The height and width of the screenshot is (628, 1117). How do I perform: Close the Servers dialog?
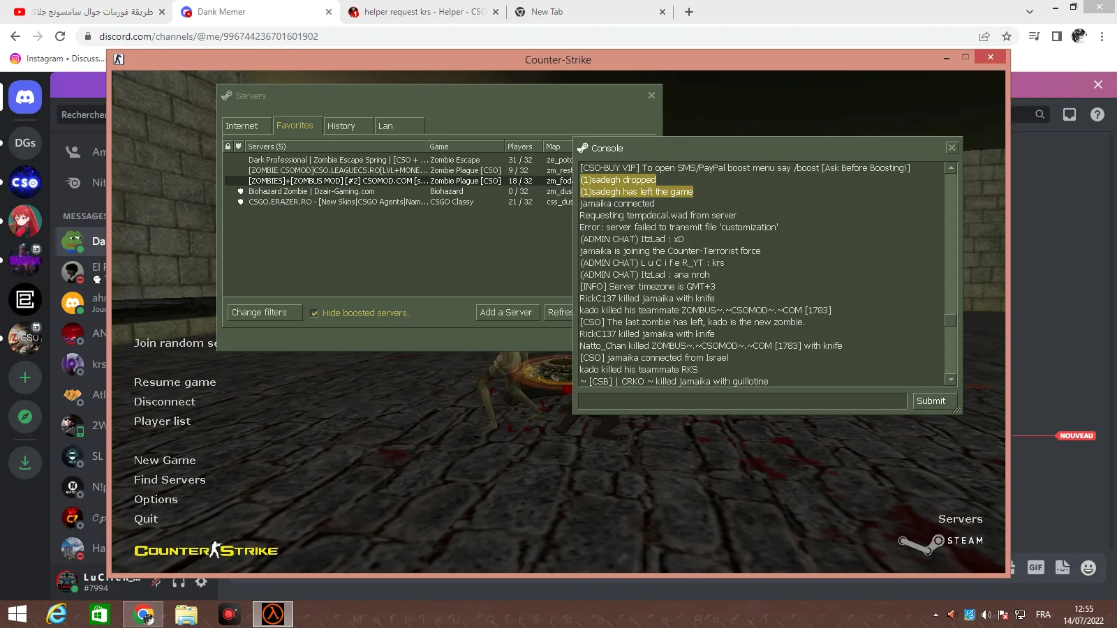[651, 96]
